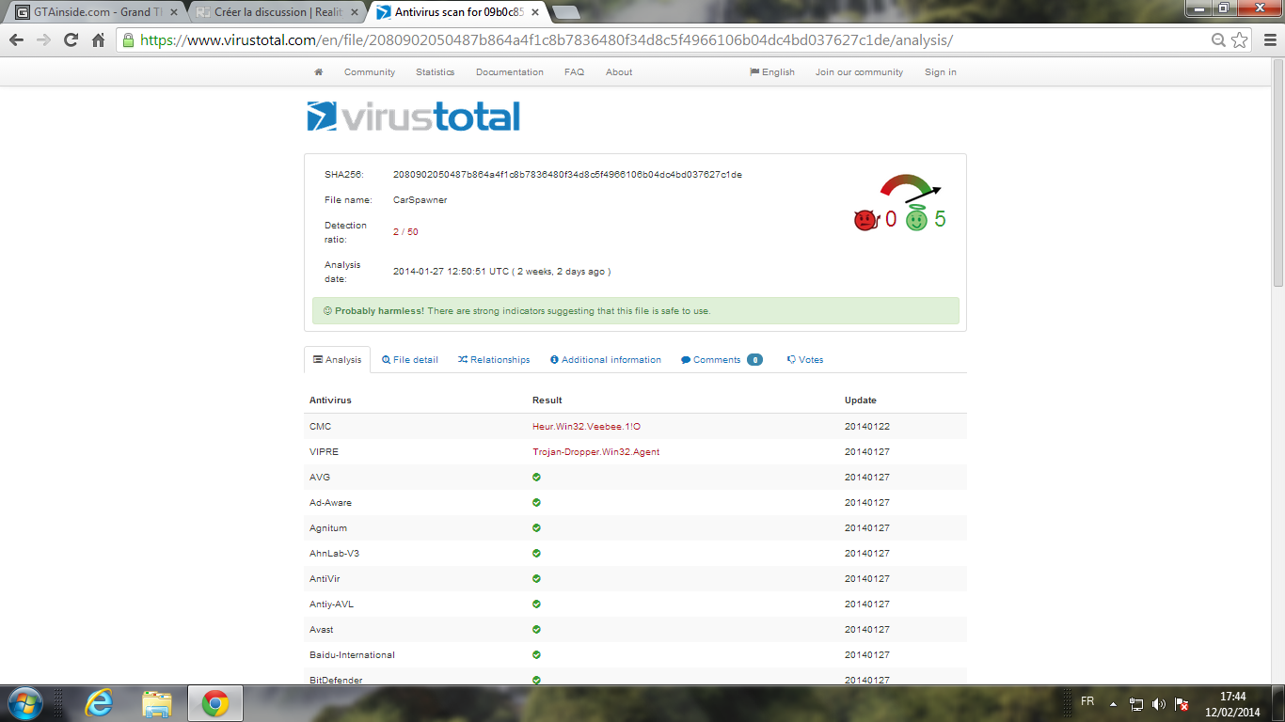Click the green check icon for AntiVir
The height and width of the screenshot is (722, 1285).
(x=536, y=579)
